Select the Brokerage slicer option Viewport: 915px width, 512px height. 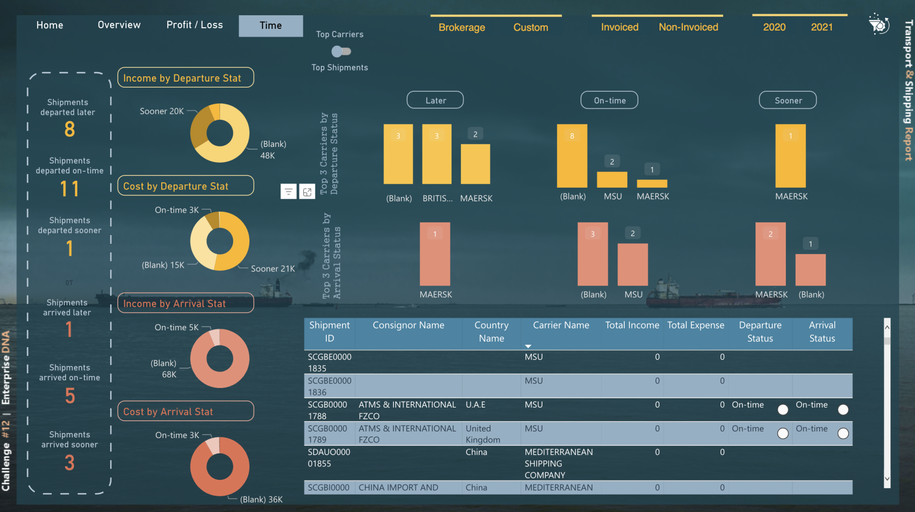[x=462, y=27]
